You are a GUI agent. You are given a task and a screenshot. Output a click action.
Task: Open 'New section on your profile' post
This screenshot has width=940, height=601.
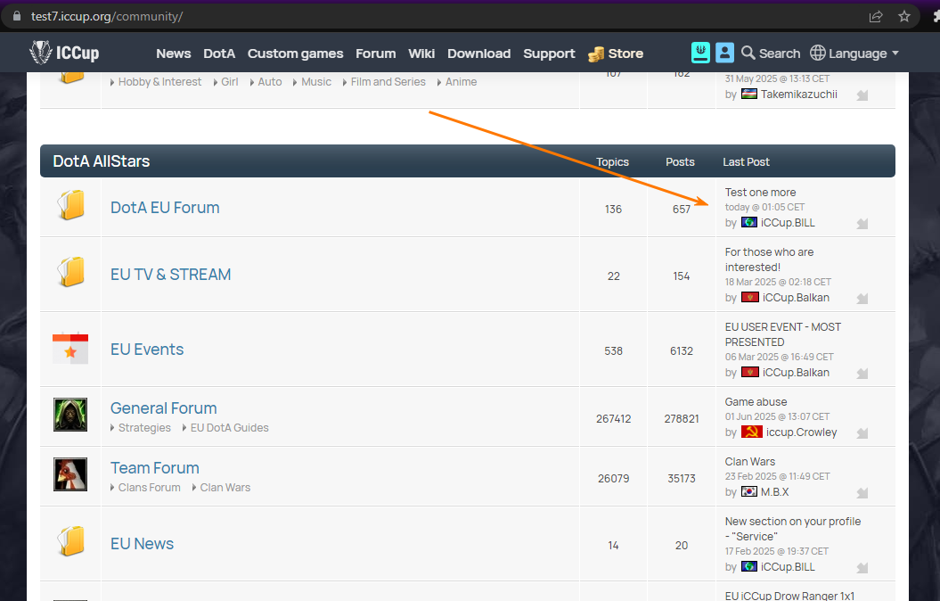coord(792,529)
